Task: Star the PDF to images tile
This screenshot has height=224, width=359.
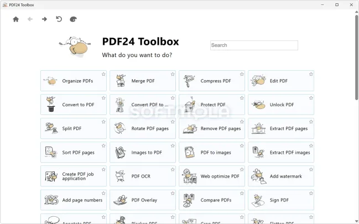Action: point(242,145)
